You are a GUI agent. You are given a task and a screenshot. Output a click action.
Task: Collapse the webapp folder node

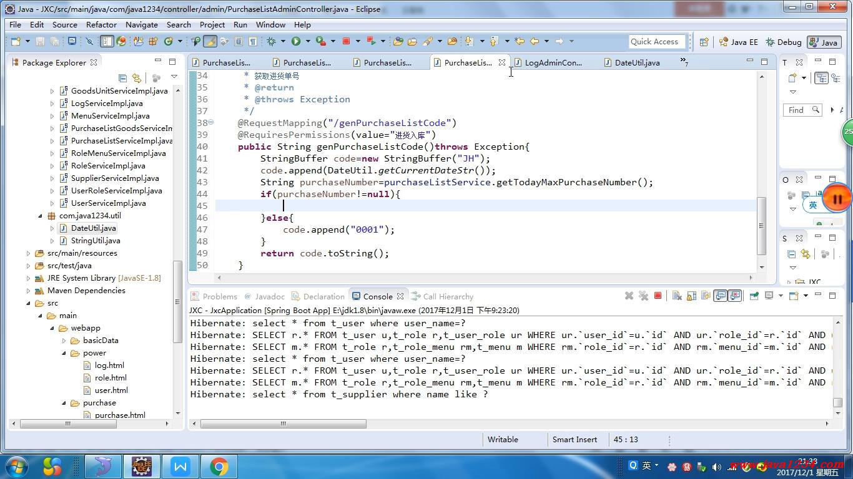[52, 328]
